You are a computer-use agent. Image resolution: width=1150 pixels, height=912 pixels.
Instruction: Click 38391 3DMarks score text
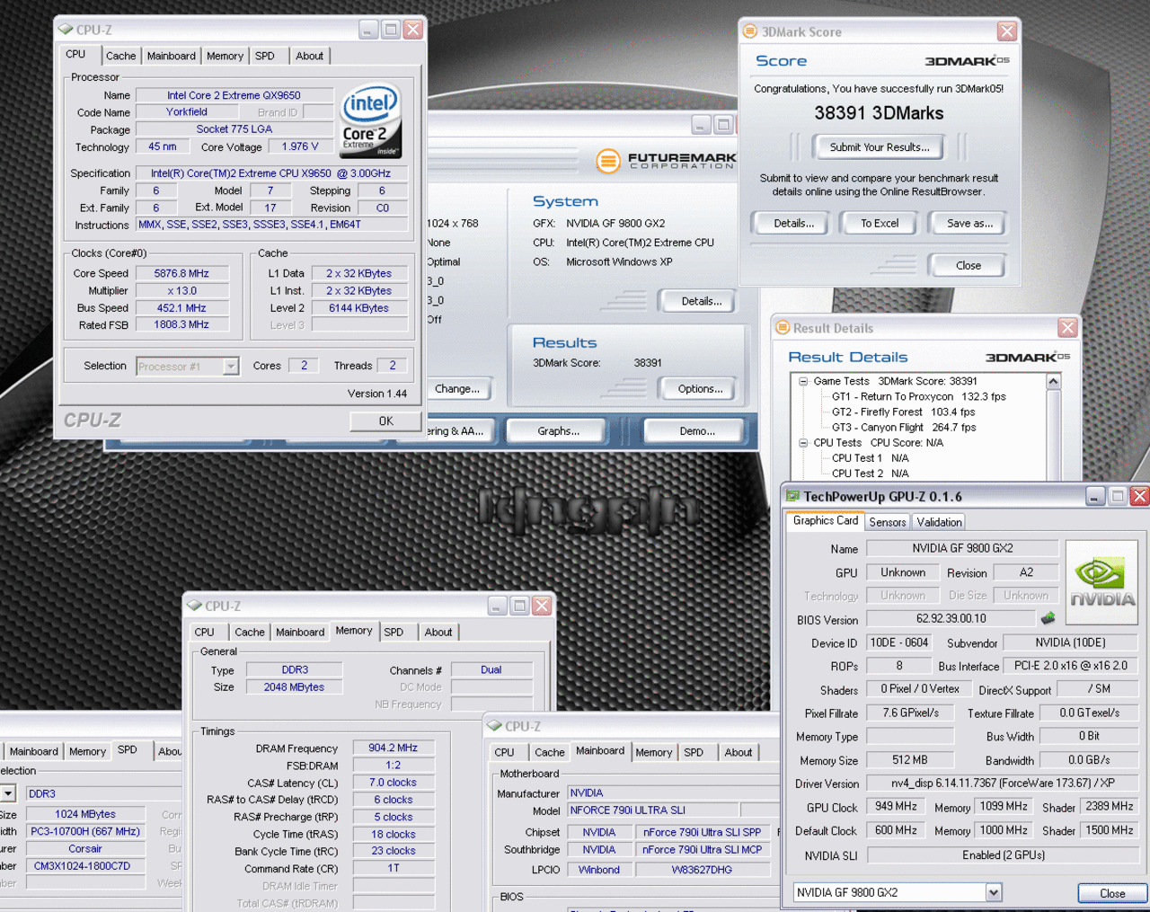879,113
